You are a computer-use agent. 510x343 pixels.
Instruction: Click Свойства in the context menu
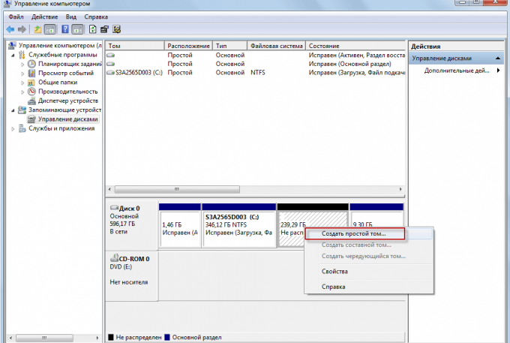334,271
